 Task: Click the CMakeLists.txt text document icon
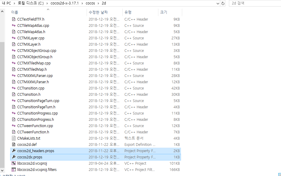click(14, 138)
